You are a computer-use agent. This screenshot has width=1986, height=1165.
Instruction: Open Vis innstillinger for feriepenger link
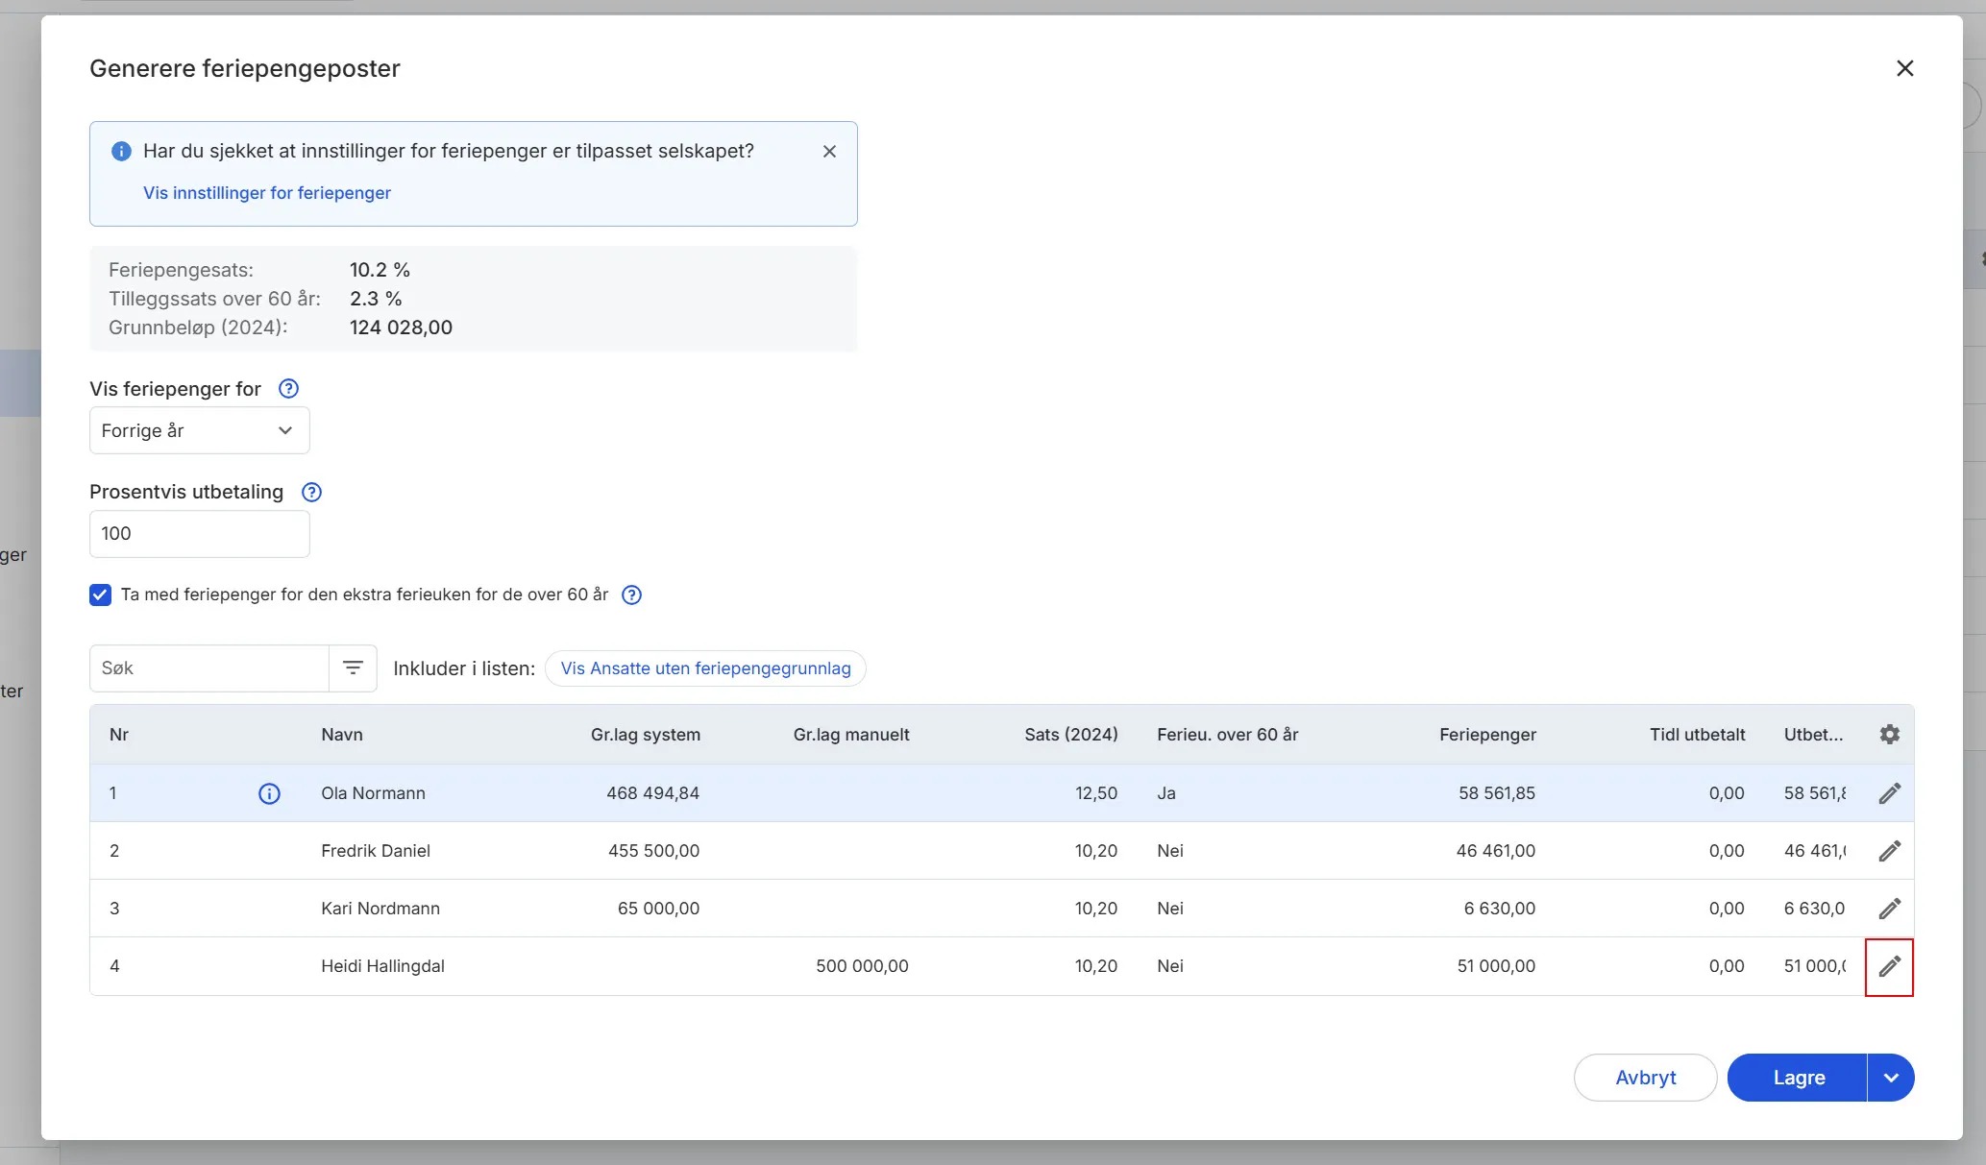coord(267,193)
